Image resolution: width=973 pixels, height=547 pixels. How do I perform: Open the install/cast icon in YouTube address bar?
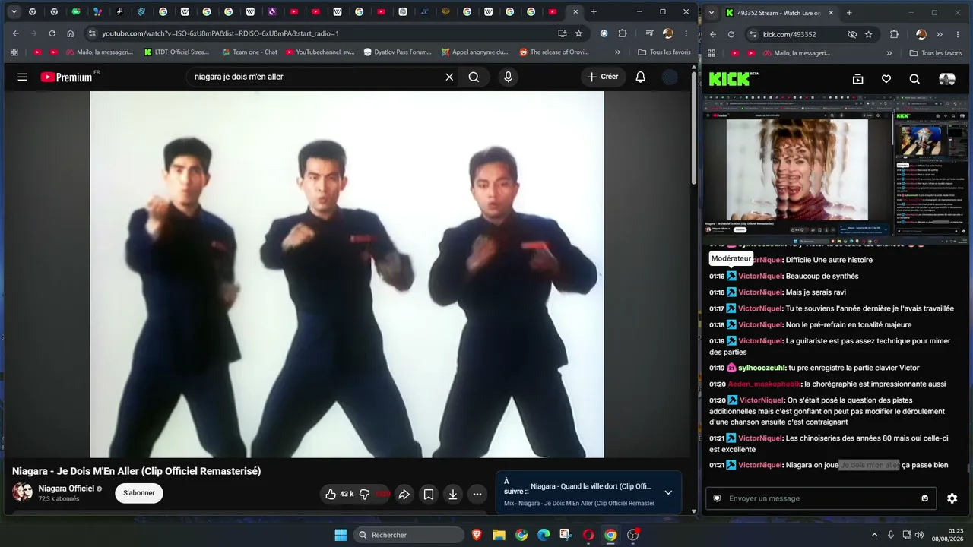tap(562, 33)
